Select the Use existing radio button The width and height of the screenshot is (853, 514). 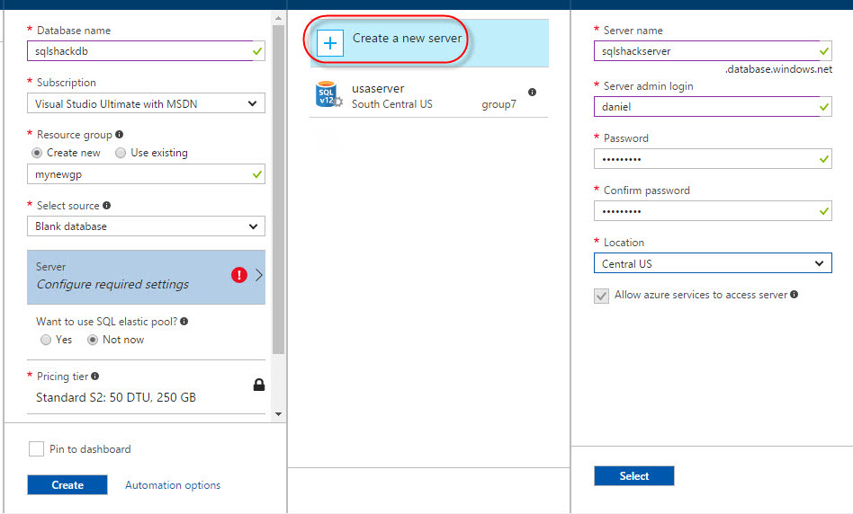point(121,153)
